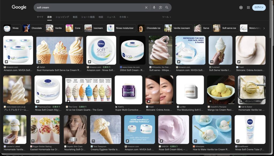Viewport: 274px width, 156px height.
Task: Open Cuisinart Soft Serve Vanilla image
Action: click(x=220, y=50)
